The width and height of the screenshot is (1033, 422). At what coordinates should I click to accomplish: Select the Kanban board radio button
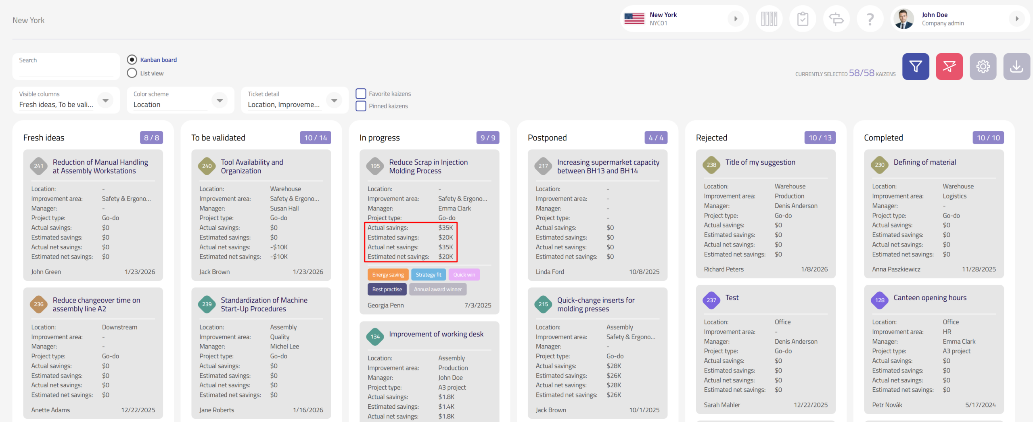[132, 60]
